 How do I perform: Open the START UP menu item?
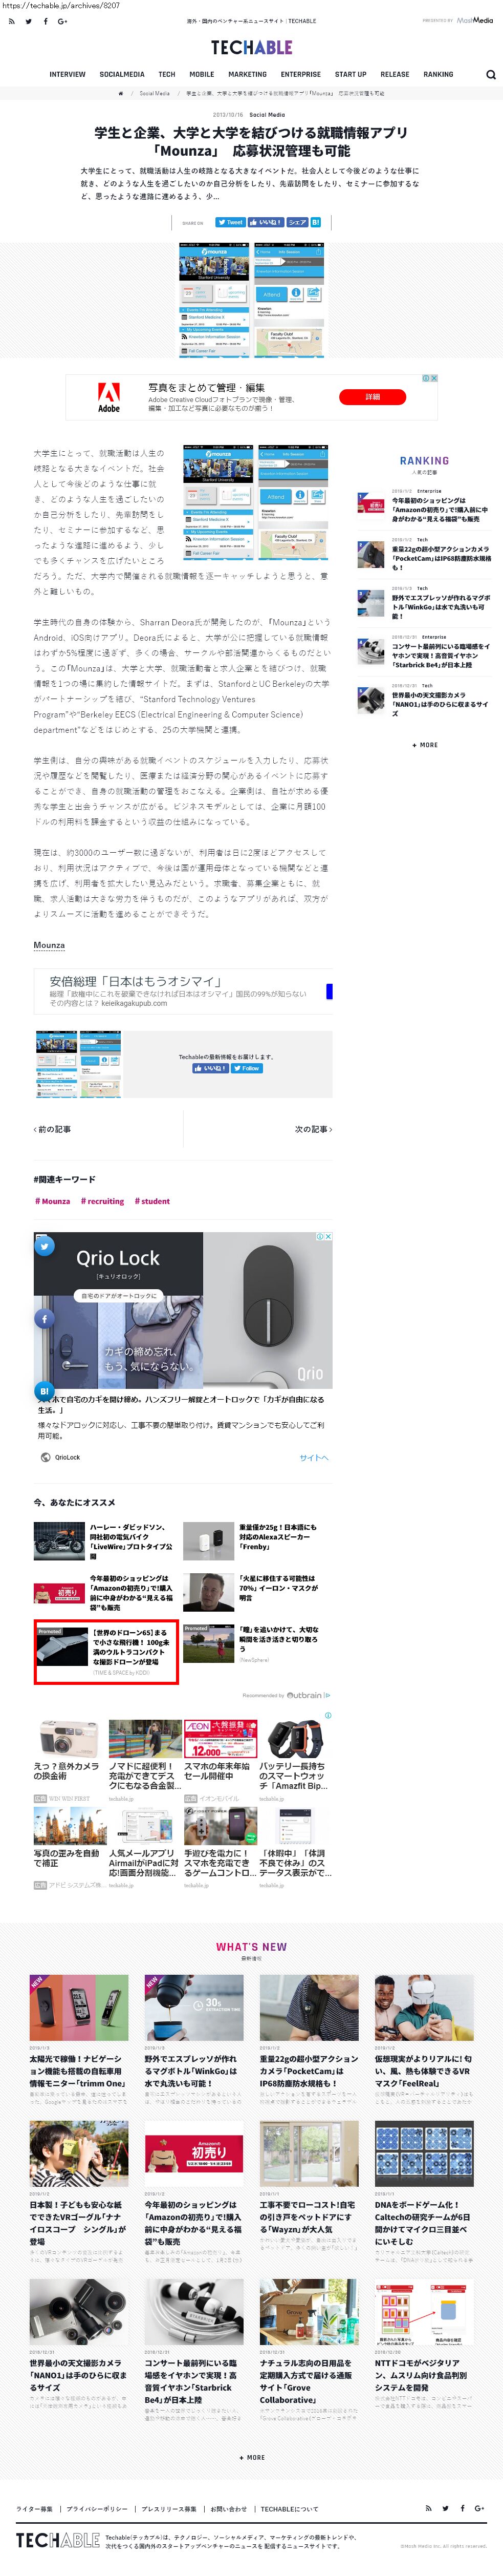tap(350, 74)
